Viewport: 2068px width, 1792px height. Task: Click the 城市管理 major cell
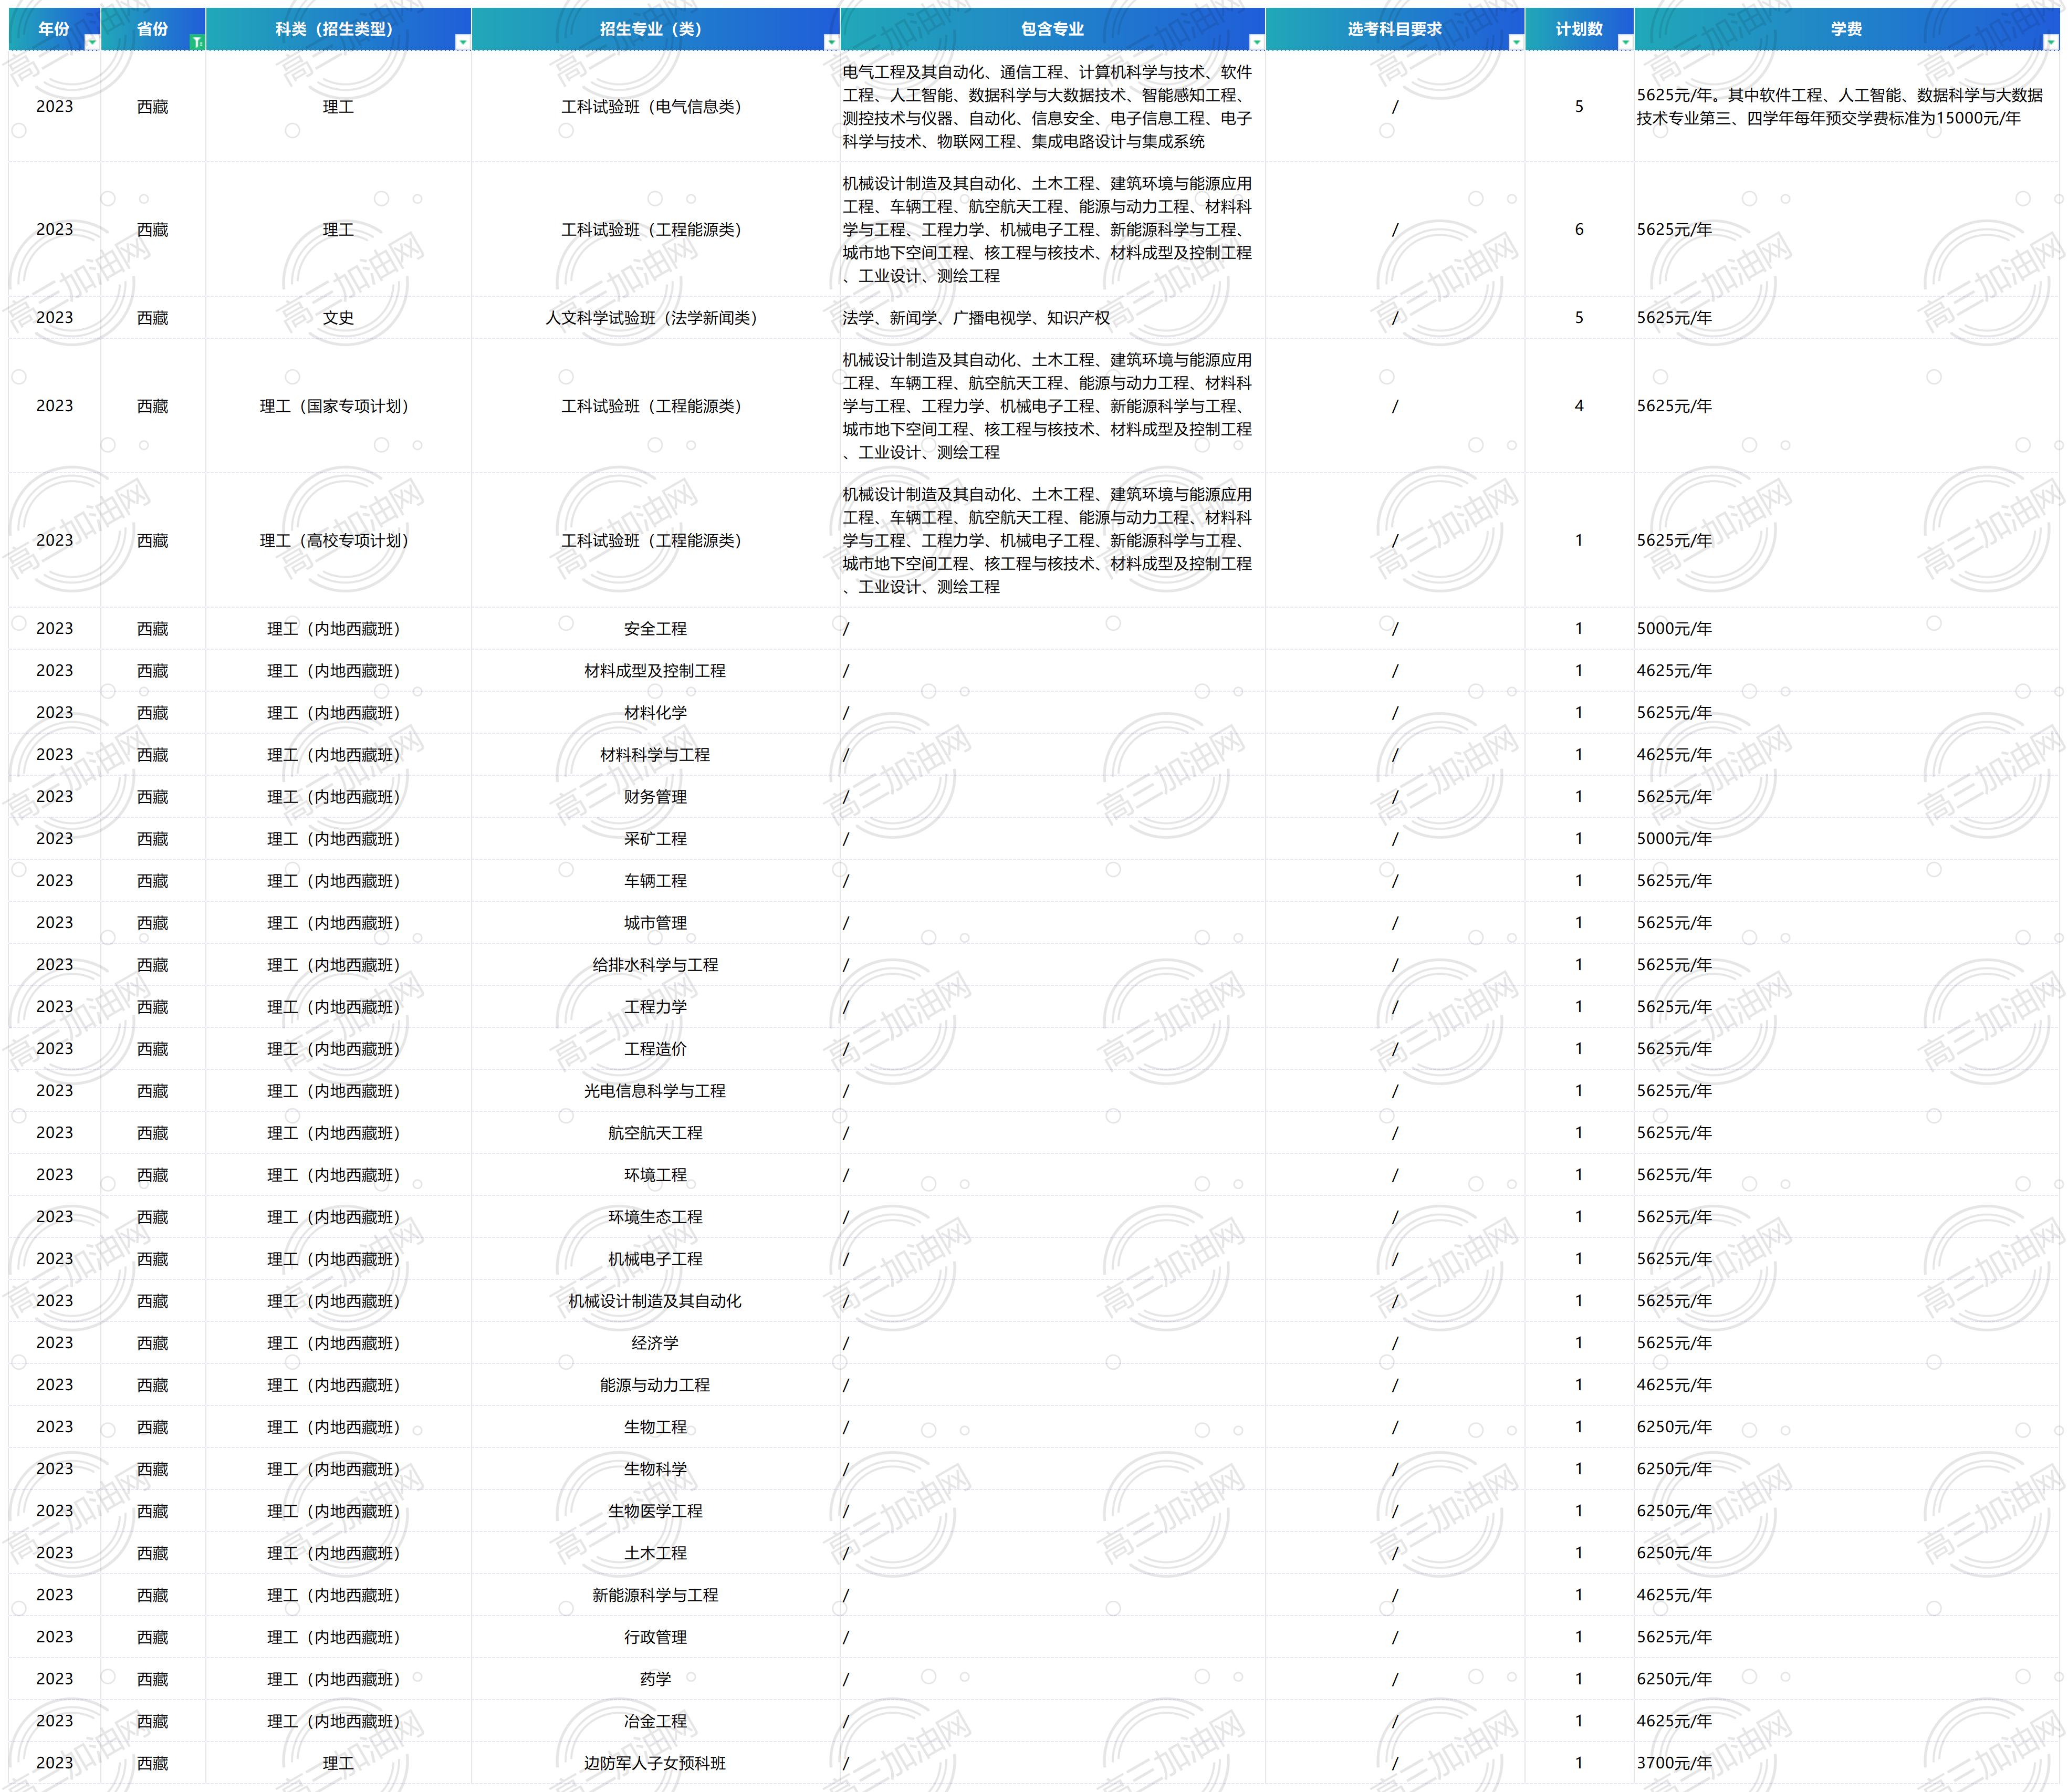(655, 923)
